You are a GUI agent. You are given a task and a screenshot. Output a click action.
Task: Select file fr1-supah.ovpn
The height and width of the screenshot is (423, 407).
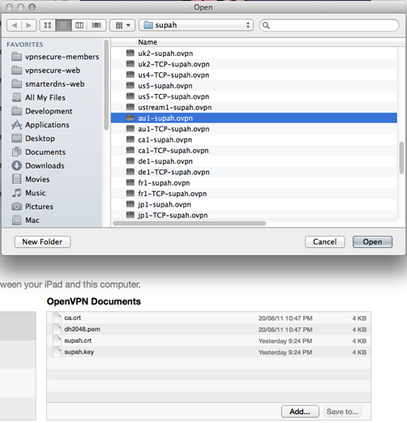254,183
